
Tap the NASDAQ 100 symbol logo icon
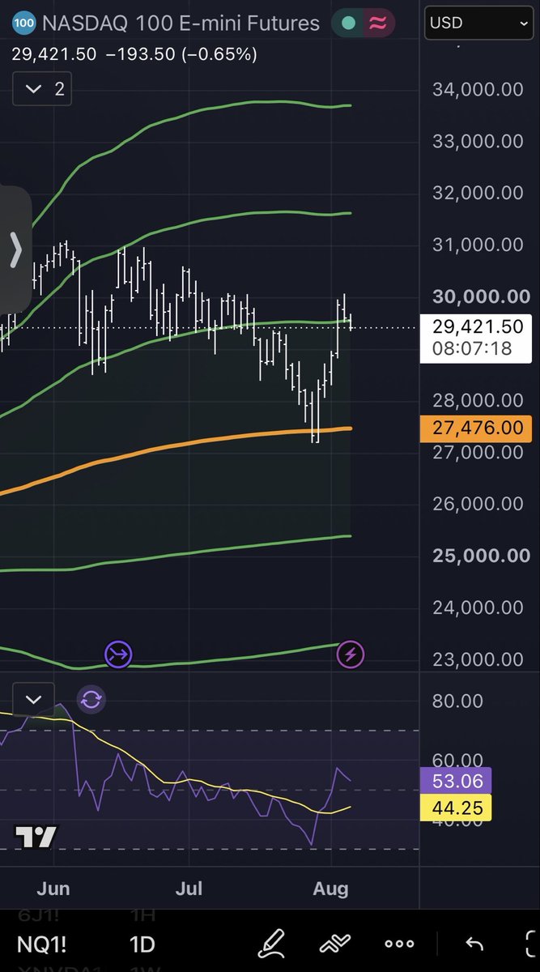point(24,23)
